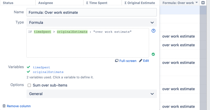Open the Type Formula dropdown
The height and width of the screenshot is (110, 210).
coord(92,22)
